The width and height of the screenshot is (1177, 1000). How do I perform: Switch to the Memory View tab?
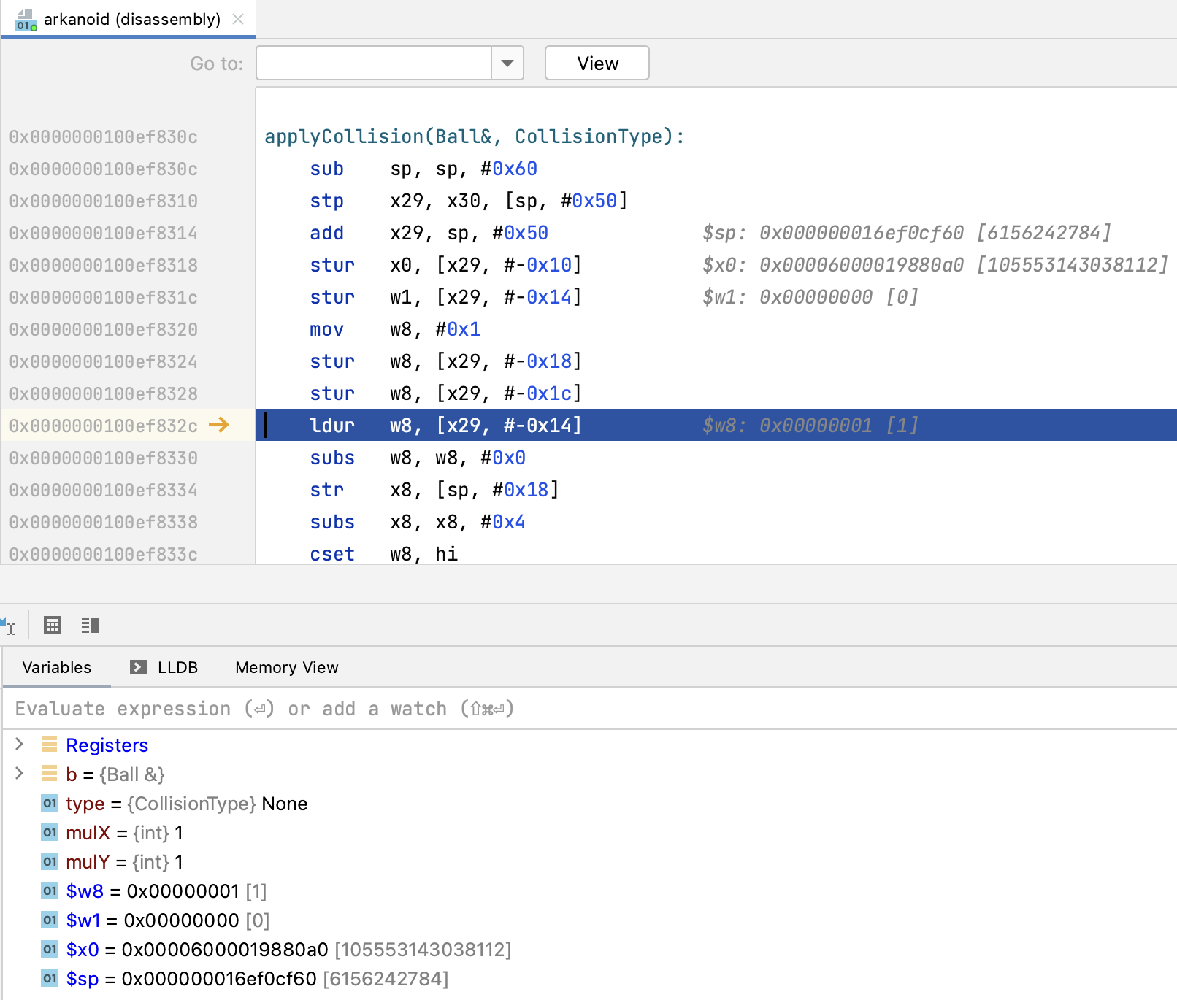tap(285, 666)
